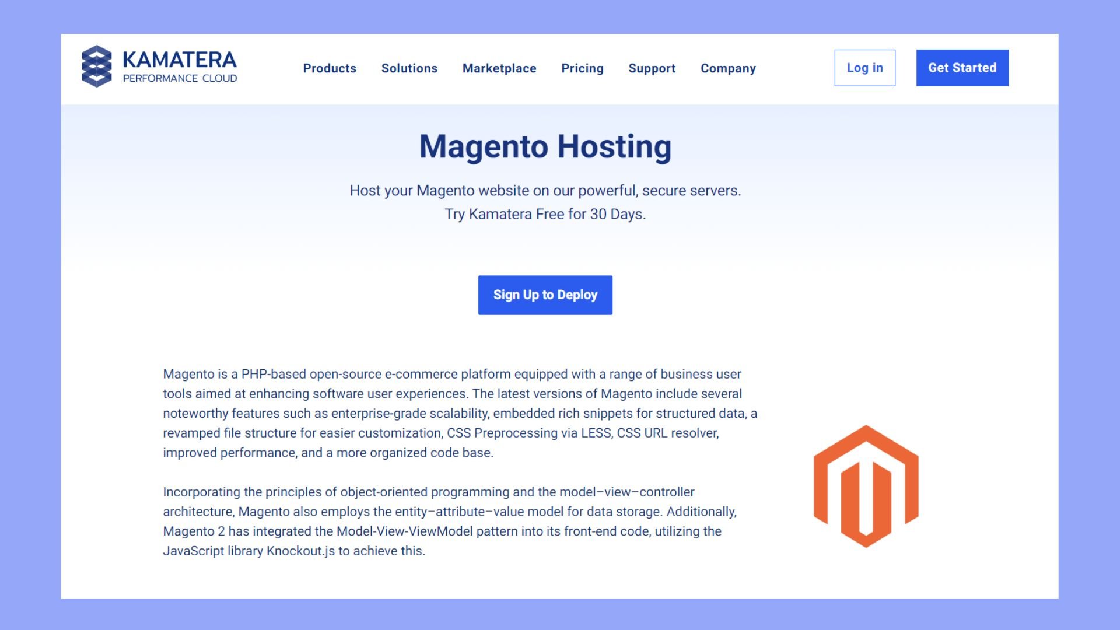Expand the Support navigation item
The width and height of the screenshot is (1120, 630).
[x=652, y=68]
